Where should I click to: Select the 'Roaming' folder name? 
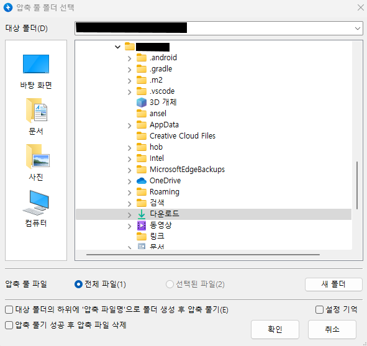(165, 192)
